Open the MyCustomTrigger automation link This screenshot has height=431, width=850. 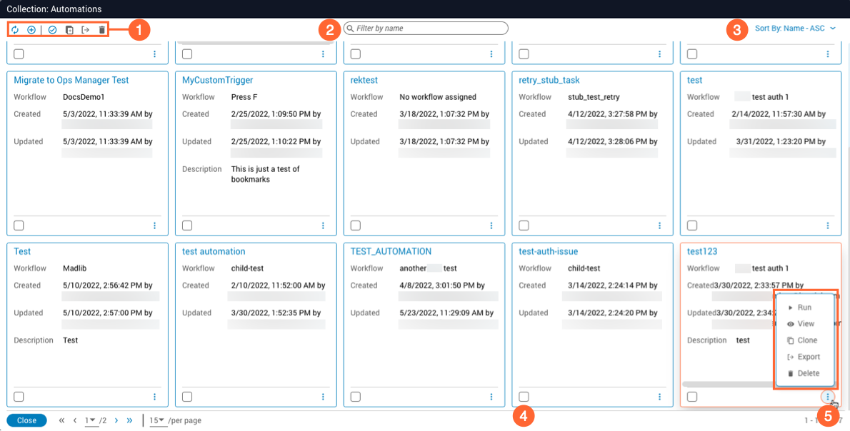[217, 80]
